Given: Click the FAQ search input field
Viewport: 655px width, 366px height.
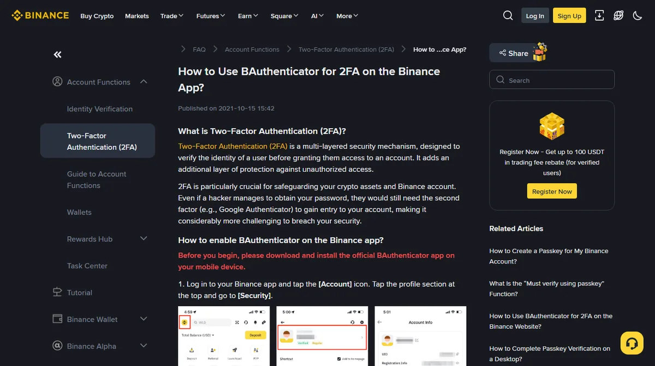Looking at the screenshot, I should pos(552,80).
